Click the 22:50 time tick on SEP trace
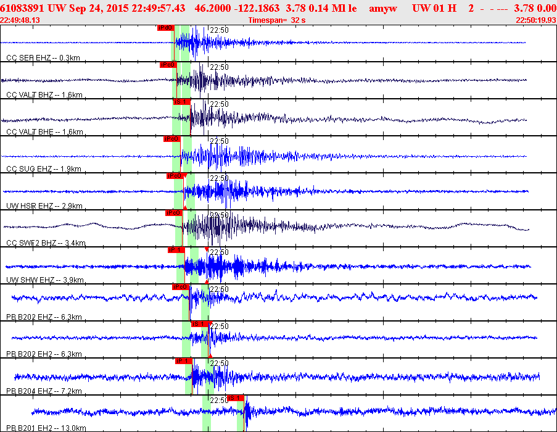 coord(219,30)
